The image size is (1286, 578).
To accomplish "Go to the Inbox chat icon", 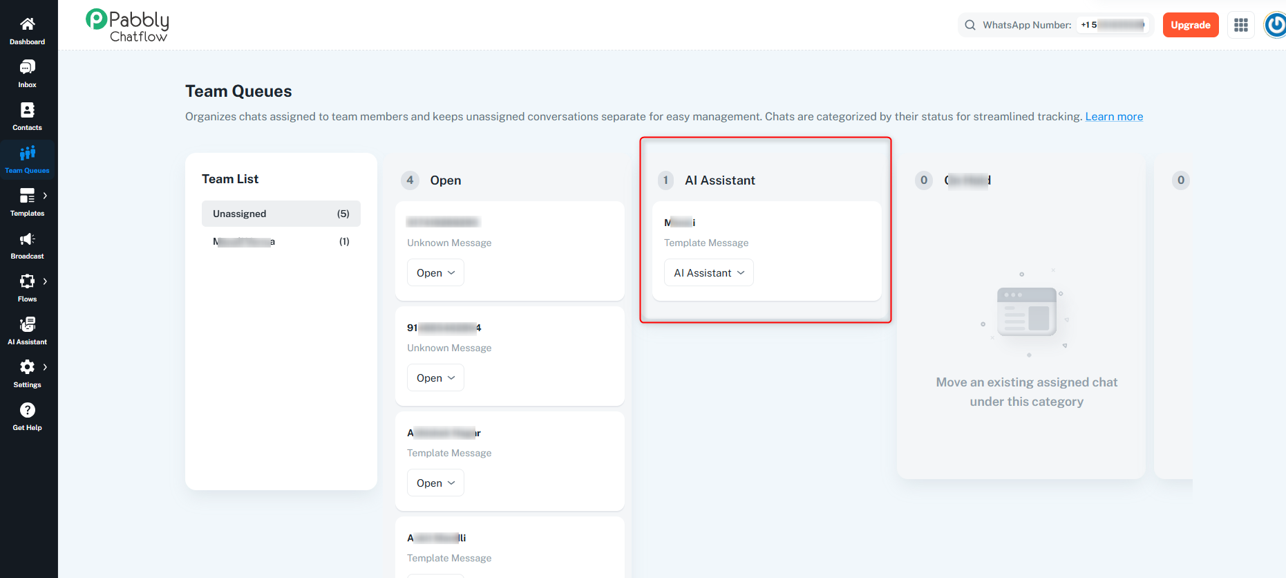I will [28, 67].
